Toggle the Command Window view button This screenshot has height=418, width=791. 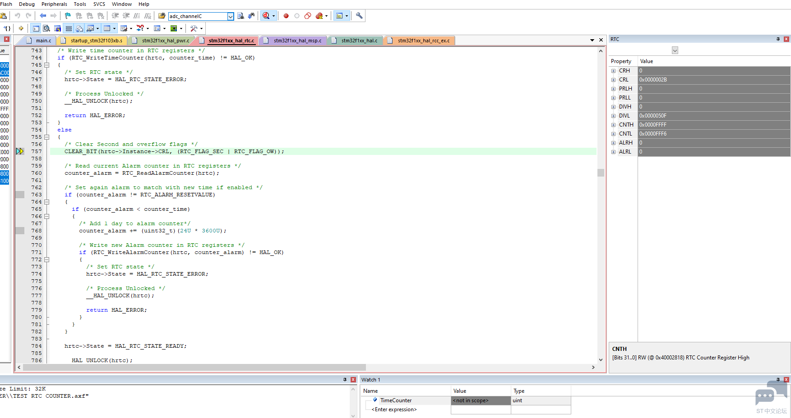click(36, 28)
